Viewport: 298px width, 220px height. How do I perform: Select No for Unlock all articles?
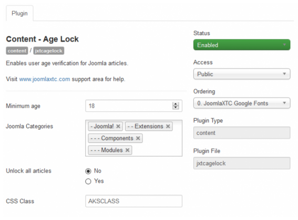pyautogui.click(x=88, y=171)
